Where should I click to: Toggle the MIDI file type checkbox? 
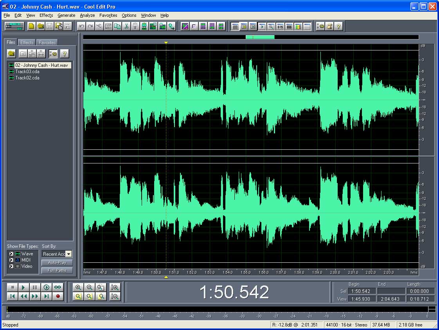pyautogui.click(x=11, y=260)
